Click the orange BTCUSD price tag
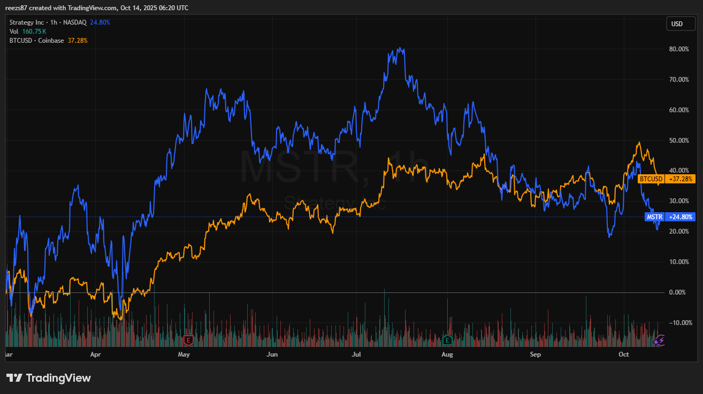Viewport: 703px width, 394px height. click(x=651, y=179)
